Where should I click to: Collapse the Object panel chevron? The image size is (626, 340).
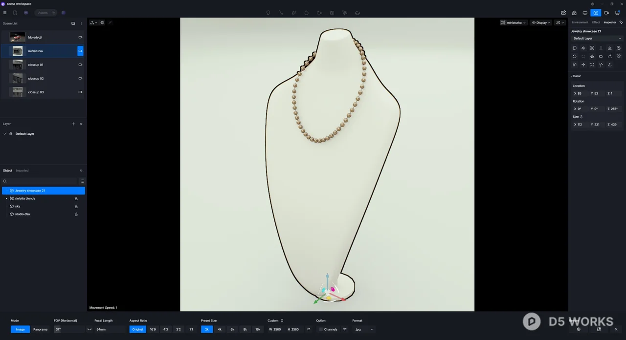point(81,170)
